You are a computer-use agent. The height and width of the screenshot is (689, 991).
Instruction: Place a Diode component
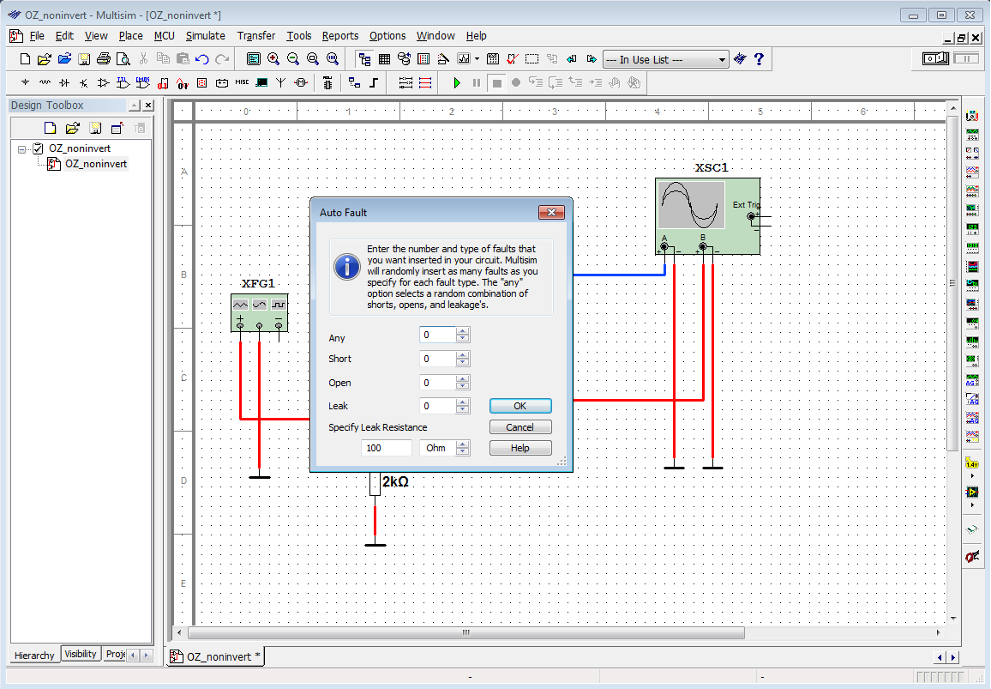(x=64, y=82)
